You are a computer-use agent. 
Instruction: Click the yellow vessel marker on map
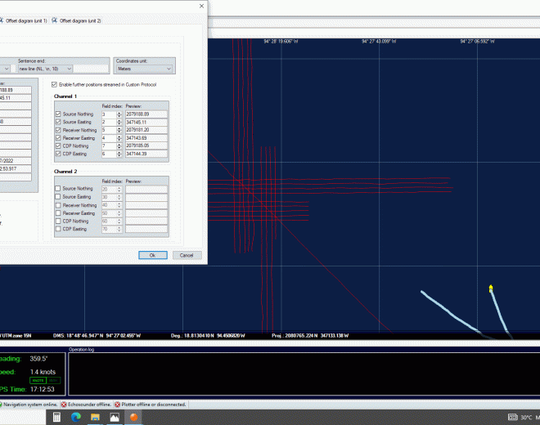490,289
